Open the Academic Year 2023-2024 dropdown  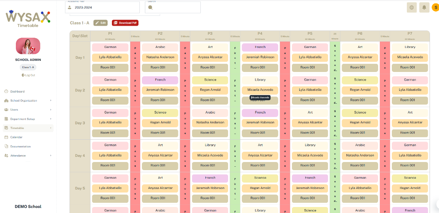pyautogui.click(x=102, y=7)
